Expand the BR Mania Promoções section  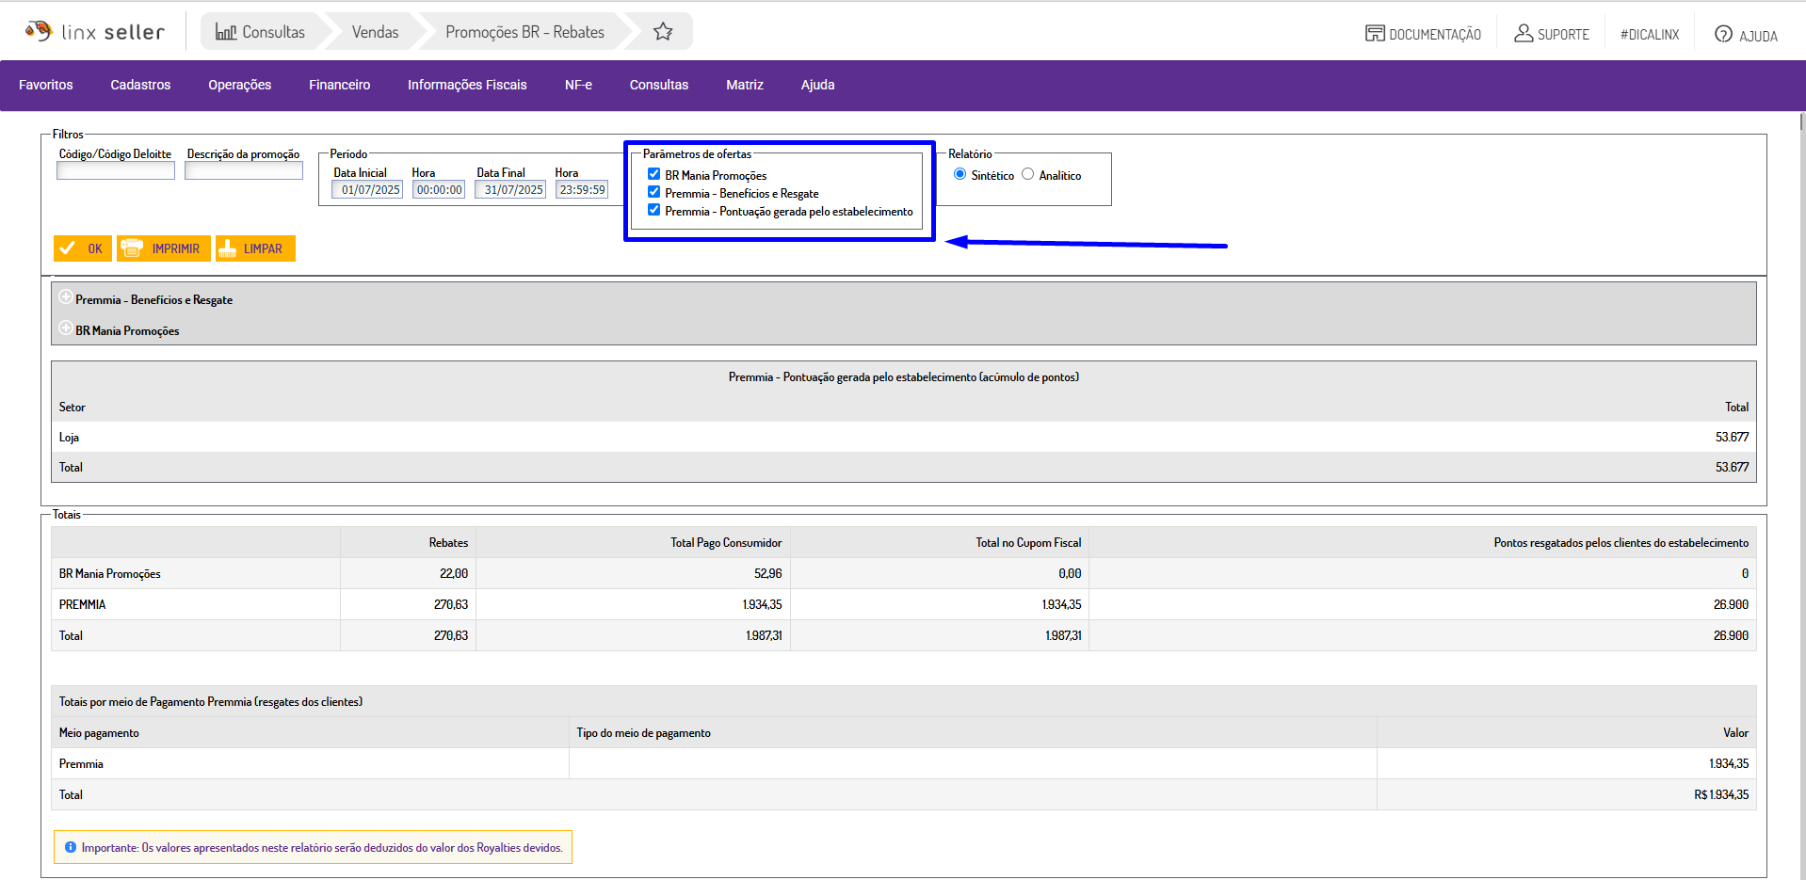point(66,328)
